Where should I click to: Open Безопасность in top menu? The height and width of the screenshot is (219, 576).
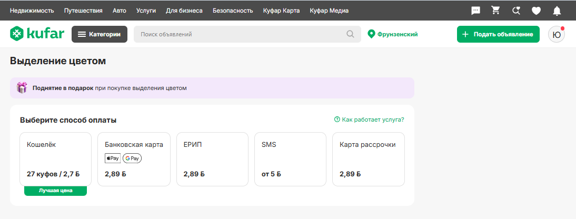233,11
